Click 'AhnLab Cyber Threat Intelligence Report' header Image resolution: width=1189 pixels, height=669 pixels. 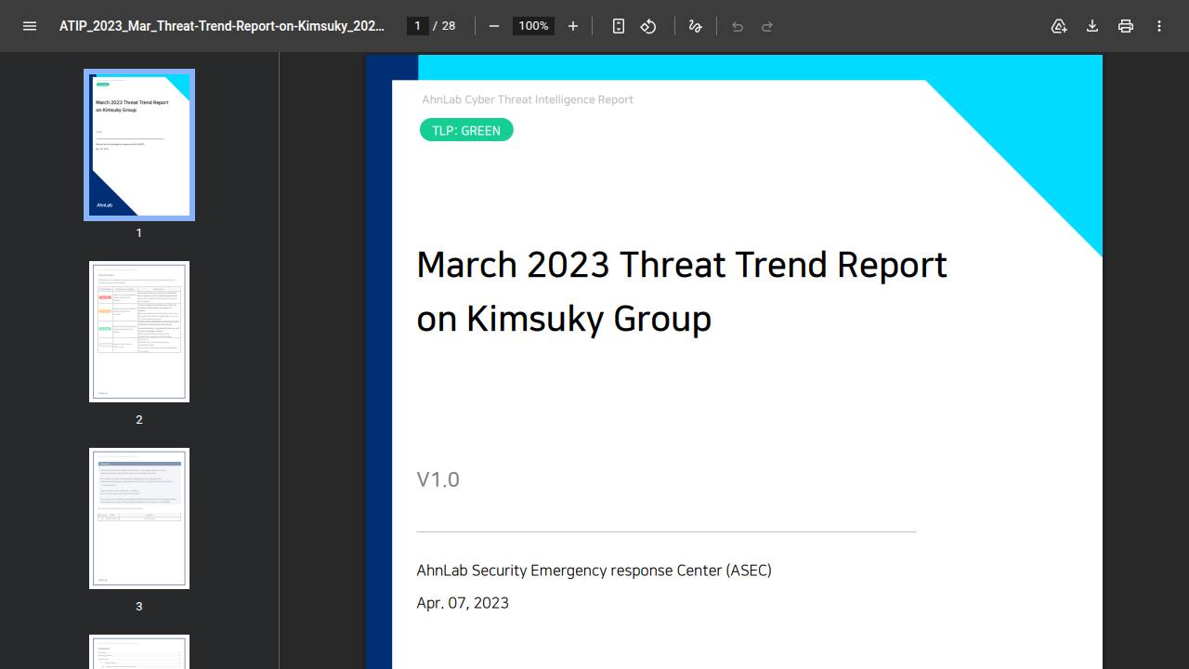click(x=528, y=99)
